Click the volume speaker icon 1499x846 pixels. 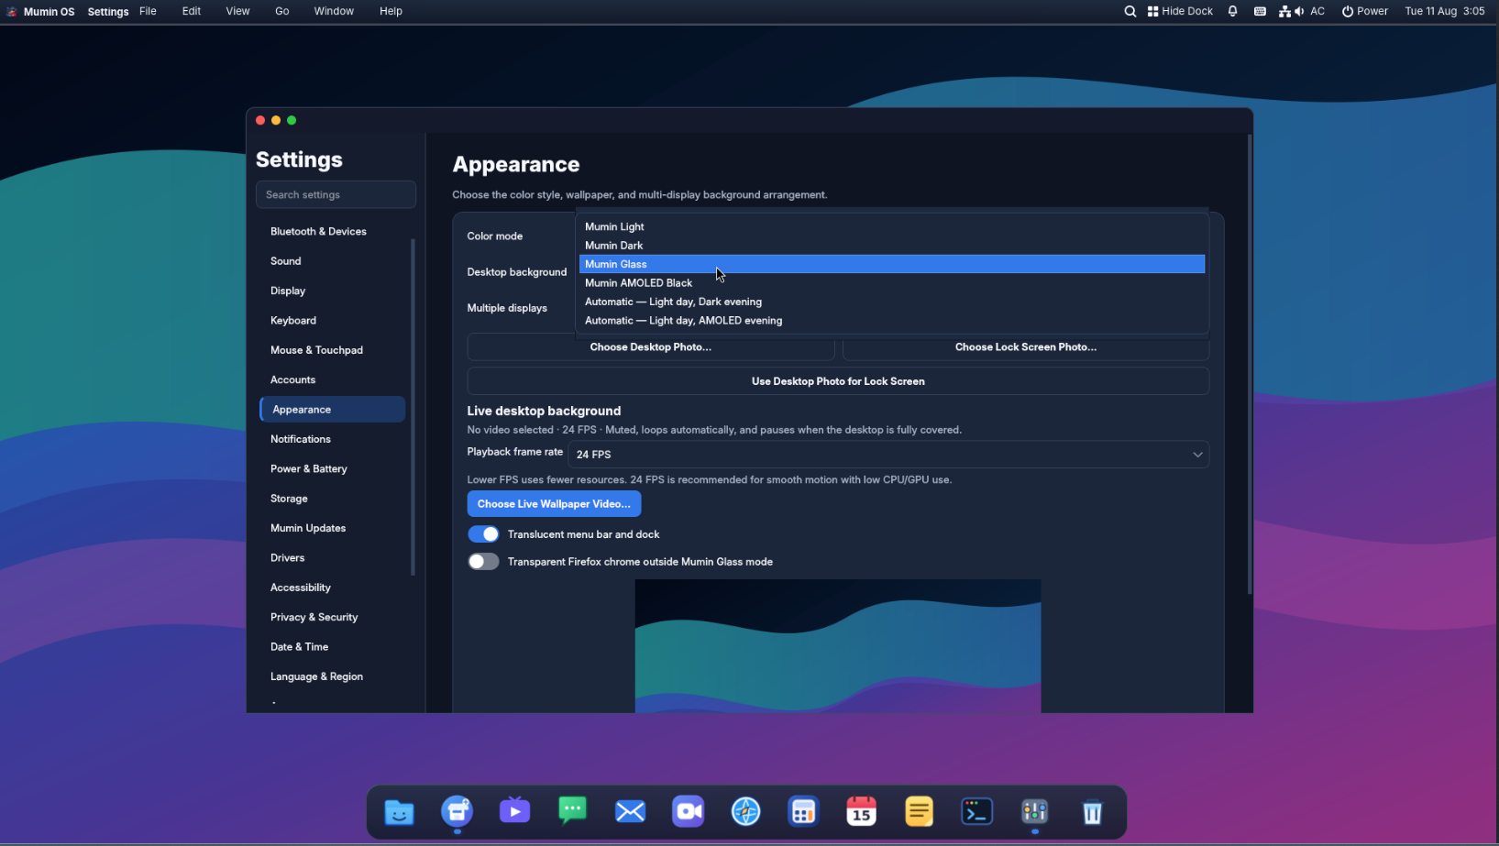coord(1298,11)
